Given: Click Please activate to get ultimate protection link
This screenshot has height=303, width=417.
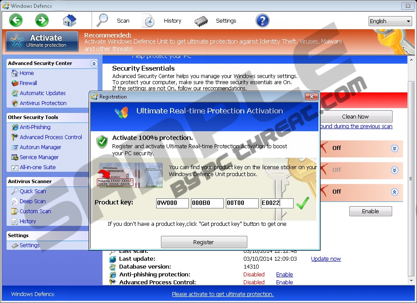Looking at the screenshot, I should pyautogui.click(x=222, y=294).
